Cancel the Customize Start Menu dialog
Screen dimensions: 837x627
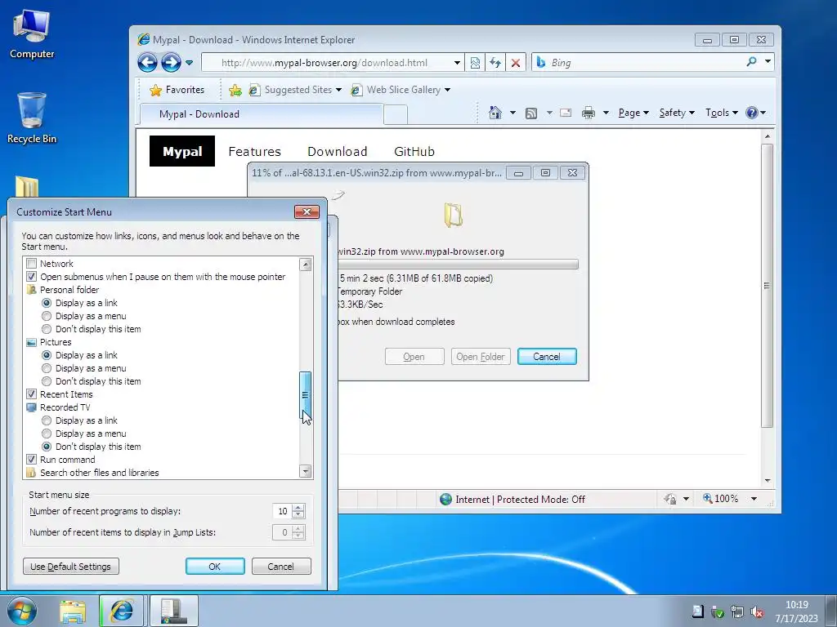[x=281, y=567]
